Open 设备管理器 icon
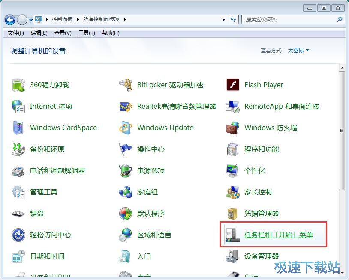This screenshot has height=280, width=349. tap(233, 256)
